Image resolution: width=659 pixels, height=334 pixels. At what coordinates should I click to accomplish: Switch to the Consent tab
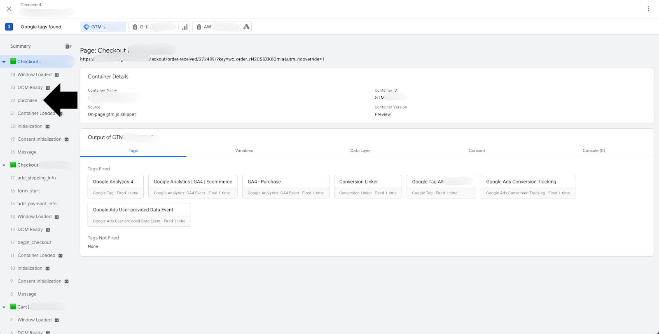[x=477, y=151]
